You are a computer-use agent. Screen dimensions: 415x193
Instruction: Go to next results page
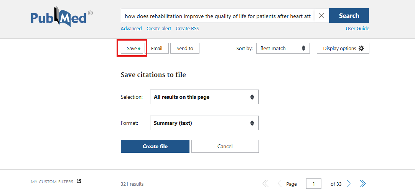pos(349,184)
